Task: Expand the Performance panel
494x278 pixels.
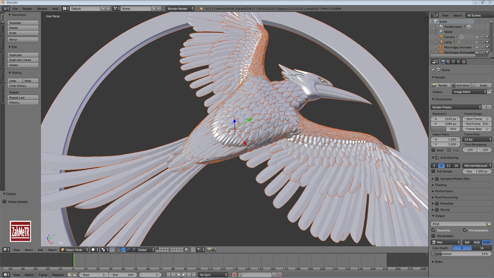Action: [x=444, y=191]
